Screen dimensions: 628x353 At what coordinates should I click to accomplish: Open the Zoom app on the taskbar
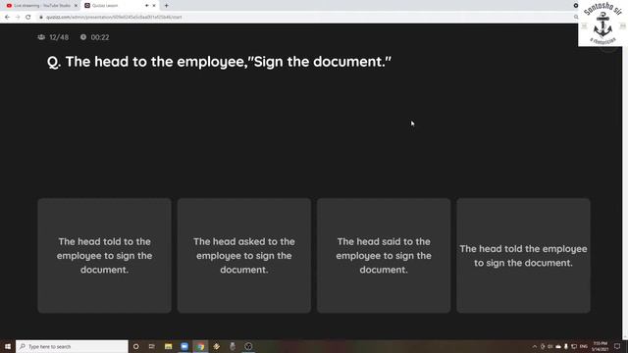(x=184, y=346)
